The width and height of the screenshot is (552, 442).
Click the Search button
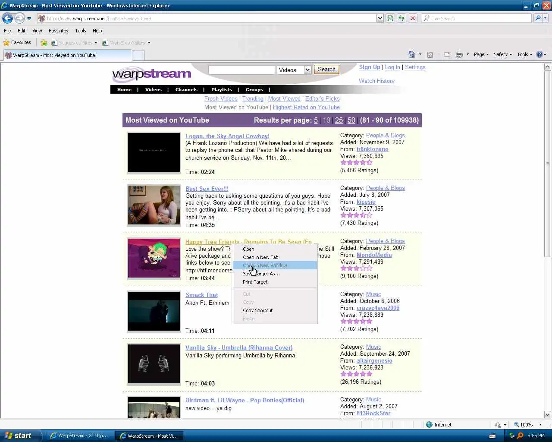coord(326,69)
